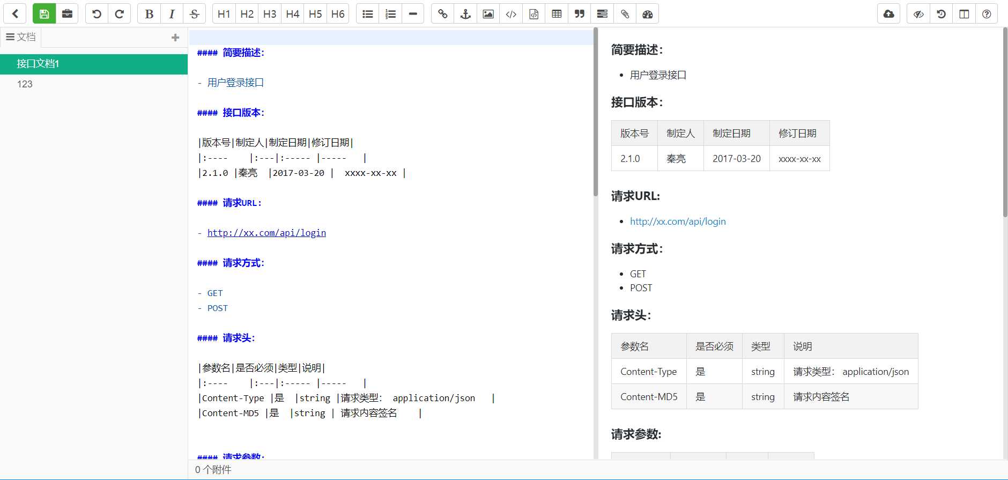Viewport: 1008px width, 480px height.
Task: Open the attachment paperclip tool
Action: pyautogui.click(x=625, y=14)
